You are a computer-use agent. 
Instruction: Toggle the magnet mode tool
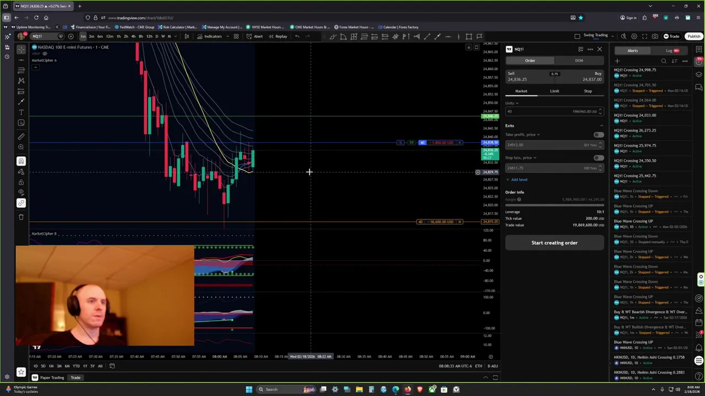[x=21, y=161]
